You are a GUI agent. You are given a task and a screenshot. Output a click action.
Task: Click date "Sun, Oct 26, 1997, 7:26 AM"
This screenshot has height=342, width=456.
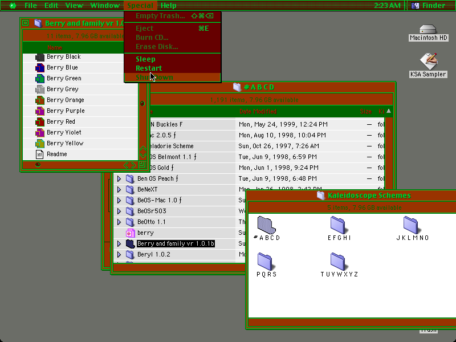[279, 146]
